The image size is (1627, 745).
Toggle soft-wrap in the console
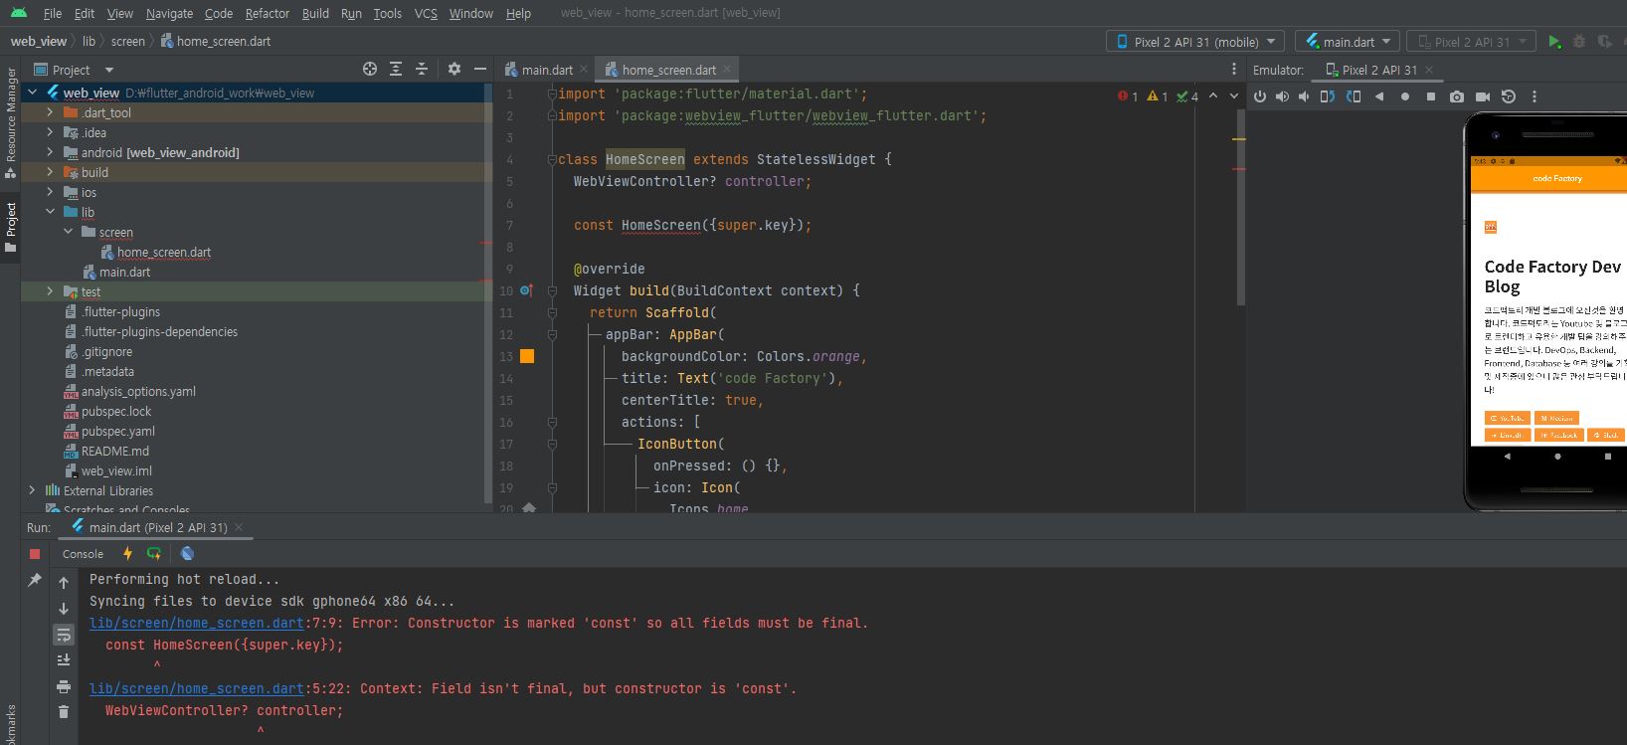pos(64,635)
